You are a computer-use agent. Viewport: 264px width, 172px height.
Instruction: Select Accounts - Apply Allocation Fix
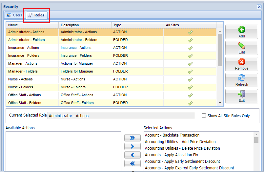click(x=172, y=155)
